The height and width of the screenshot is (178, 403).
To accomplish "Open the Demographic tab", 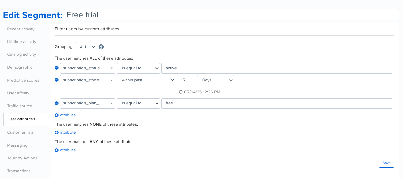I will 20,67.
